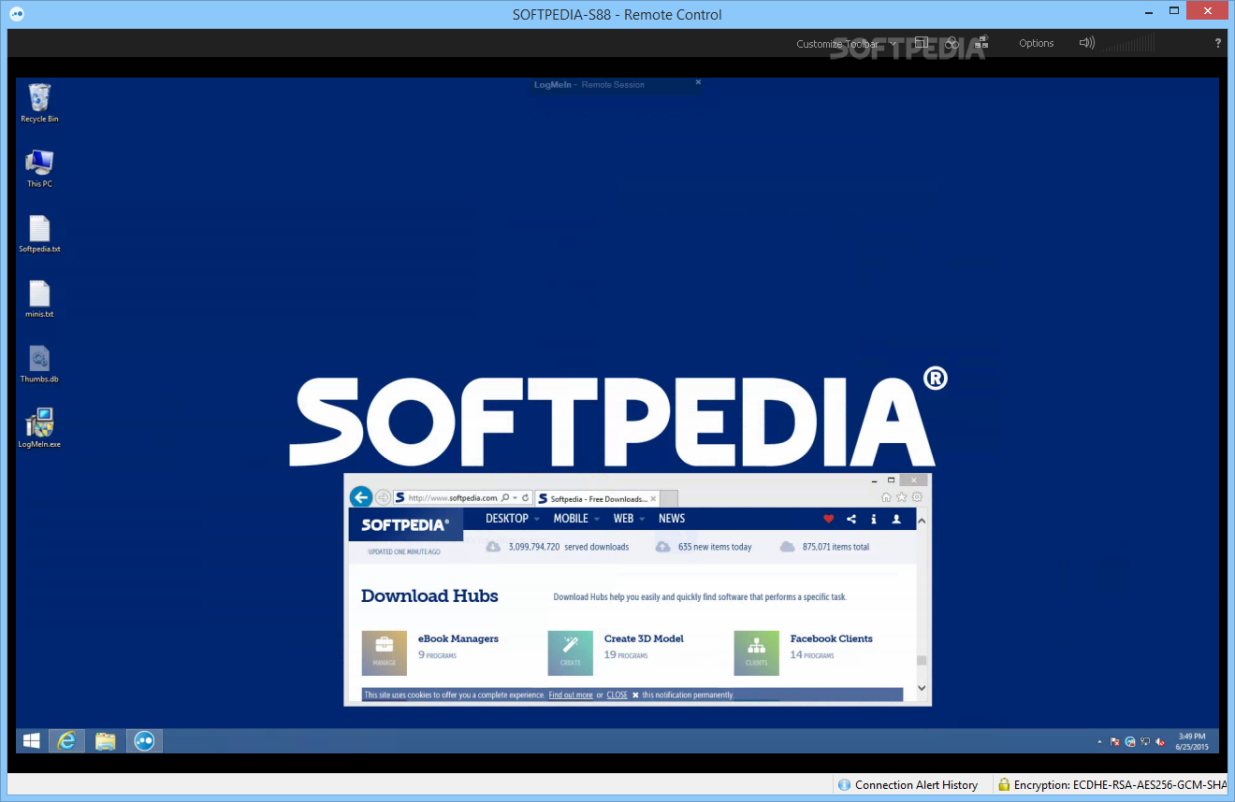The height and width of the screenshot is (802, 1235).
Task: Click the color quality circles icon
Action: (x=952, y=43)
